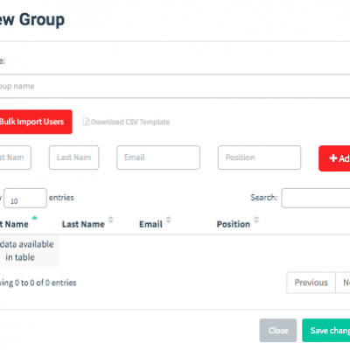
Task: Click the New Group heading
Action: [32, 20]
